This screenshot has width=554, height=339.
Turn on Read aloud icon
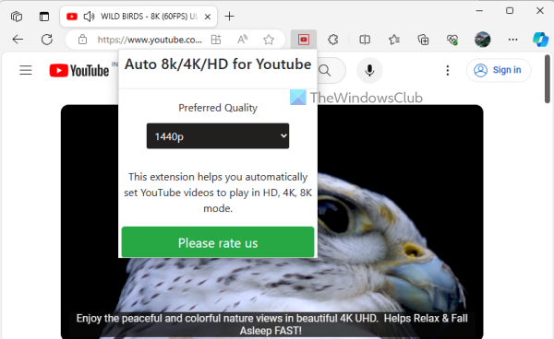click(242, 40)
